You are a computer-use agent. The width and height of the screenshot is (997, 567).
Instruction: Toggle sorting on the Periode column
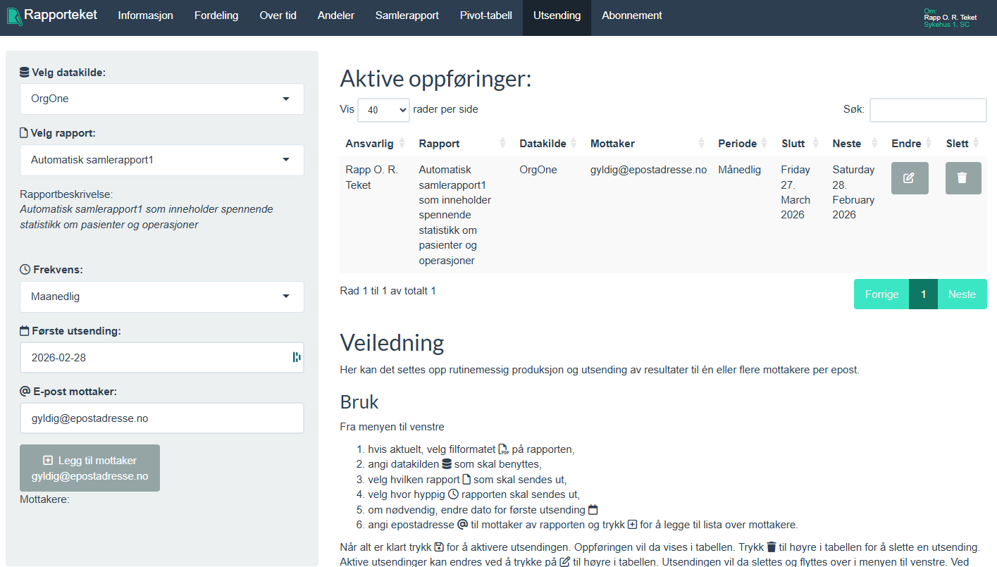tap(737, 143)
